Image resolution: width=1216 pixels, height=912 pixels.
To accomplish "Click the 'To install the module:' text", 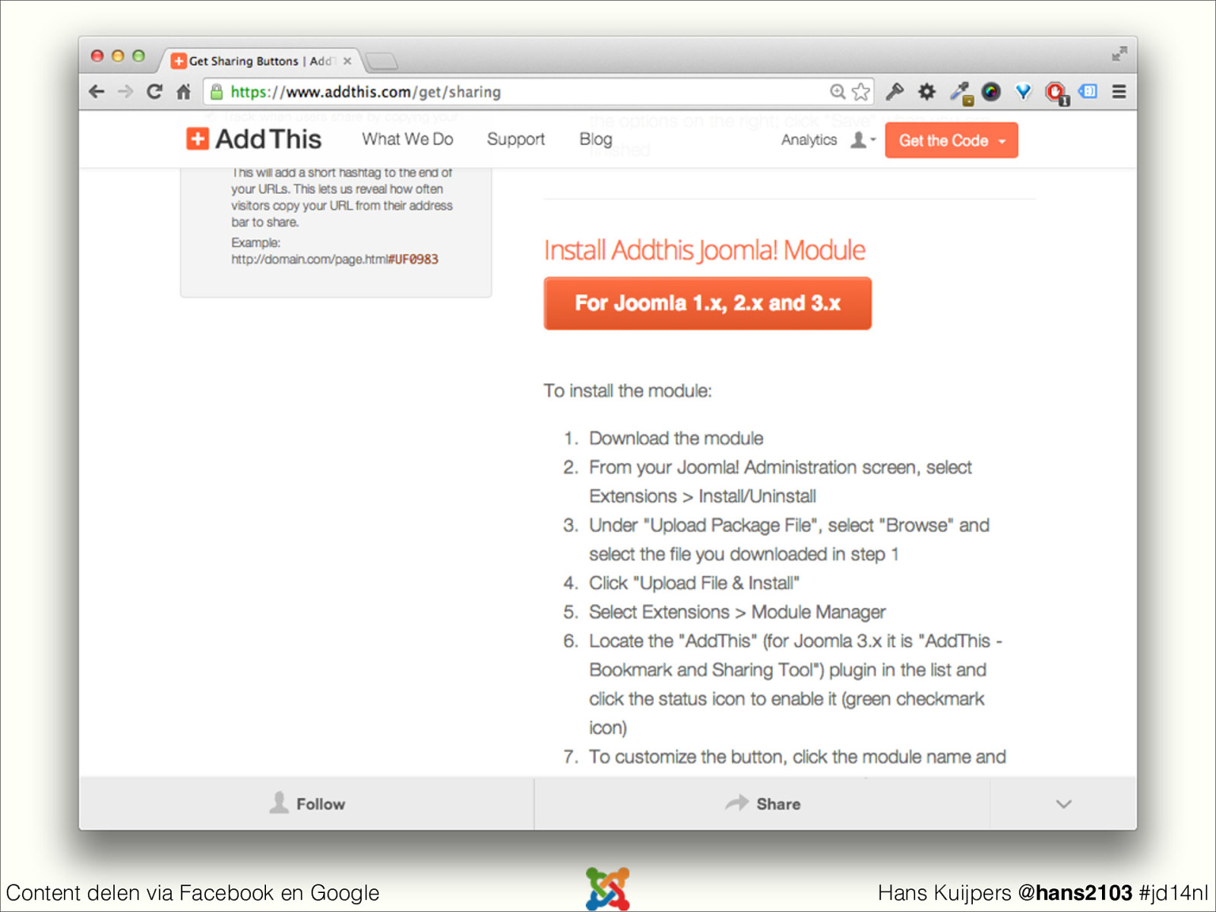I will 628,391.
